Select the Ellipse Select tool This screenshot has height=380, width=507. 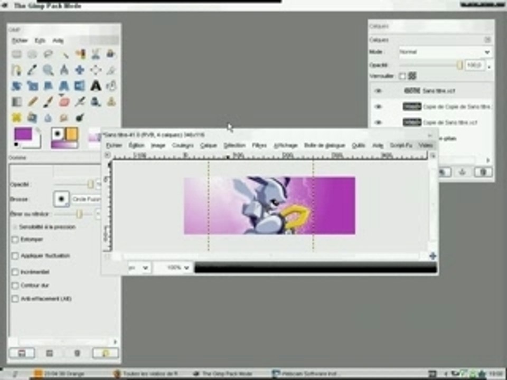pyautogui.click(x=32, y=54)
